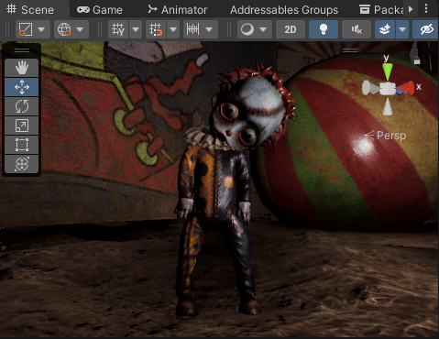This screenshot has width=439, height=339.
Task: Expand grid visibility options dropdown
Action: click(136, 29)
